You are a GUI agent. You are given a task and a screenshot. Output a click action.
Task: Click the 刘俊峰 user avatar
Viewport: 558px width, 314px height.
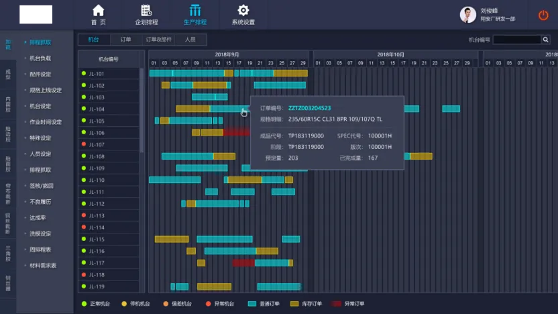pos(468,15)
